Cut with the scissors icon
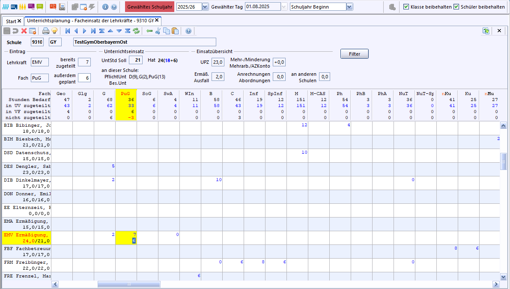Screen dimensions: 510x289 tap(158, 31)
